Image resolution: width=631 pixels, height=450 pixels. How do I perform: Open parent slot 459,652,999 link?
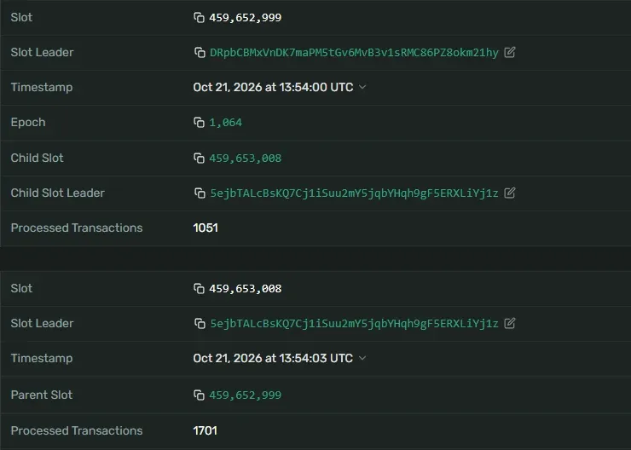245,395
